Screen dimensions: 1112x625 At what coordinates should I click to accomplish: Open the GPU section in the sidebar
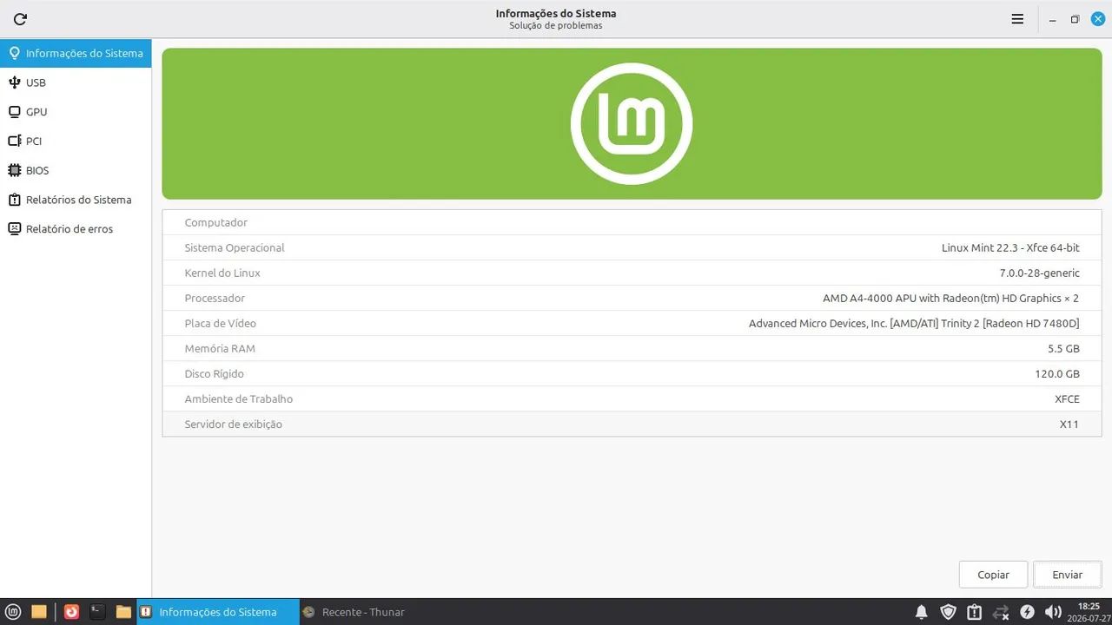[76, 112]
